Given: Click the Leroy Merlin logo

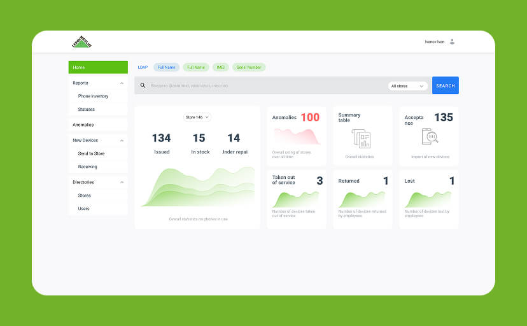Looking at the screenshot, I should 81,42.
